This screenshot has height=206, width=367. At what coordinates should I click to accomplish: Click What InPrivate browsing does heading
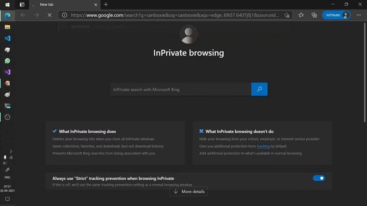[x=87, y=132]
